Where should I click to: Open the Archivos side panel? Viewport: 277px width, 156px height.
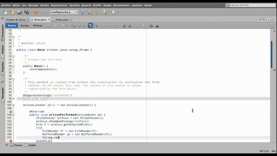click(x=3, y=52)
